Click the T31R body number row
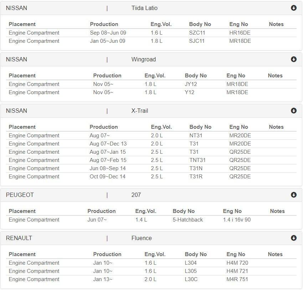Viewport: 303px width, 290px height. (x=151, y=177)
